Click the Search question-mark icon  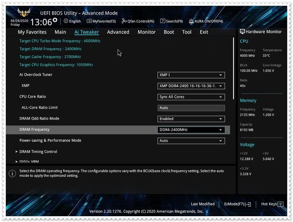click(162, 21)
